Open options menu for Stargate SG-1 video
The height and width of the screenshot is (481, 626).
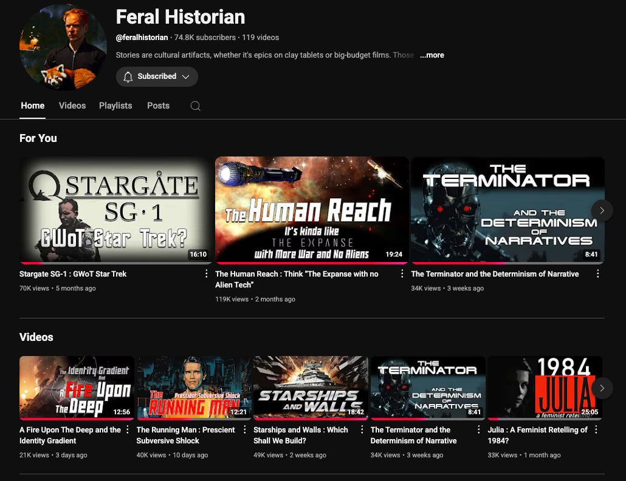click(x=206, y=274)
